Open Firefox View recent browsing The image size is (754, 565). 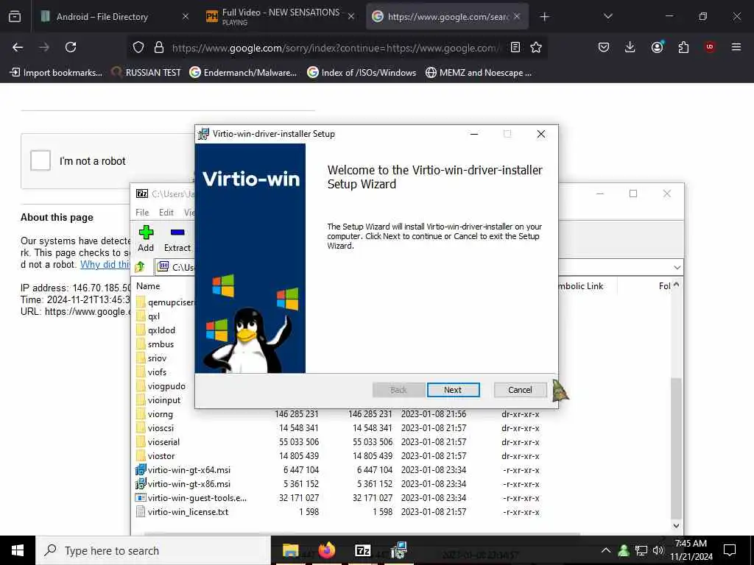pyautogui.click(x=15, y=17)
